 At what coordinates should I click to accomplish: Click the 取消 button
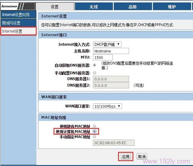pos(142,157)
